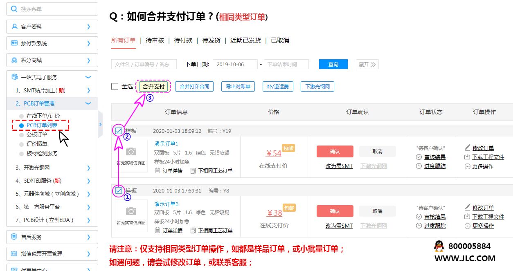Image resolution: width=513 pixels, height=271 pixels.
Task: Click the 下相同工艺订单 icon in 演示订单1
Action: 193,171
